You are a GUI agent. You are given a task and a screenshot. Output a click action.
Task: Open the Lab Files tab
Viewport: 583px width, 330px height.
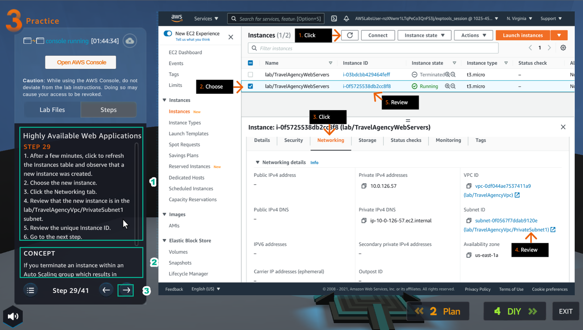point(52,110)
